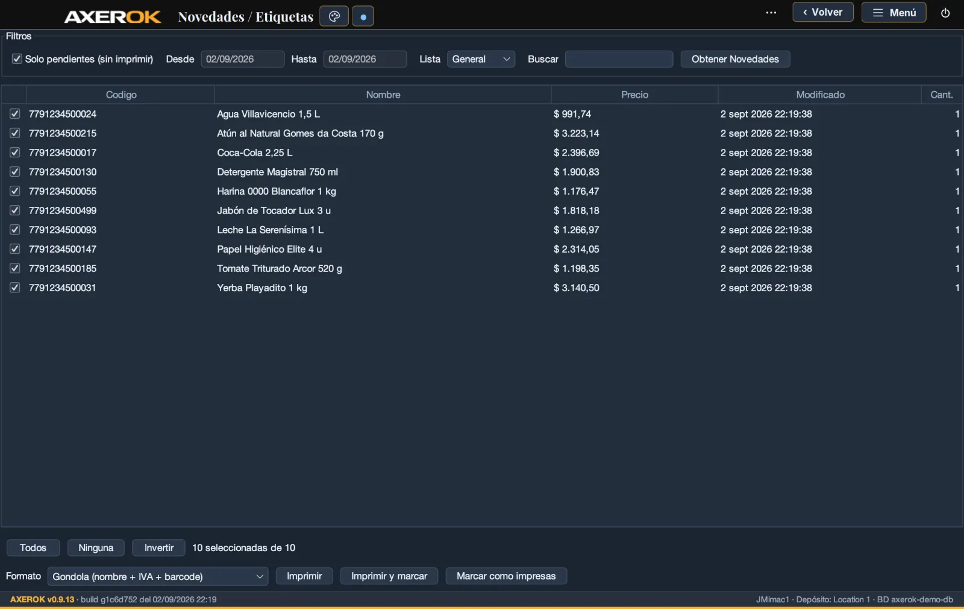Screen dimensions: 964x609
Task: Click the AXEROK logo
Action: click(x=113, y=17)
